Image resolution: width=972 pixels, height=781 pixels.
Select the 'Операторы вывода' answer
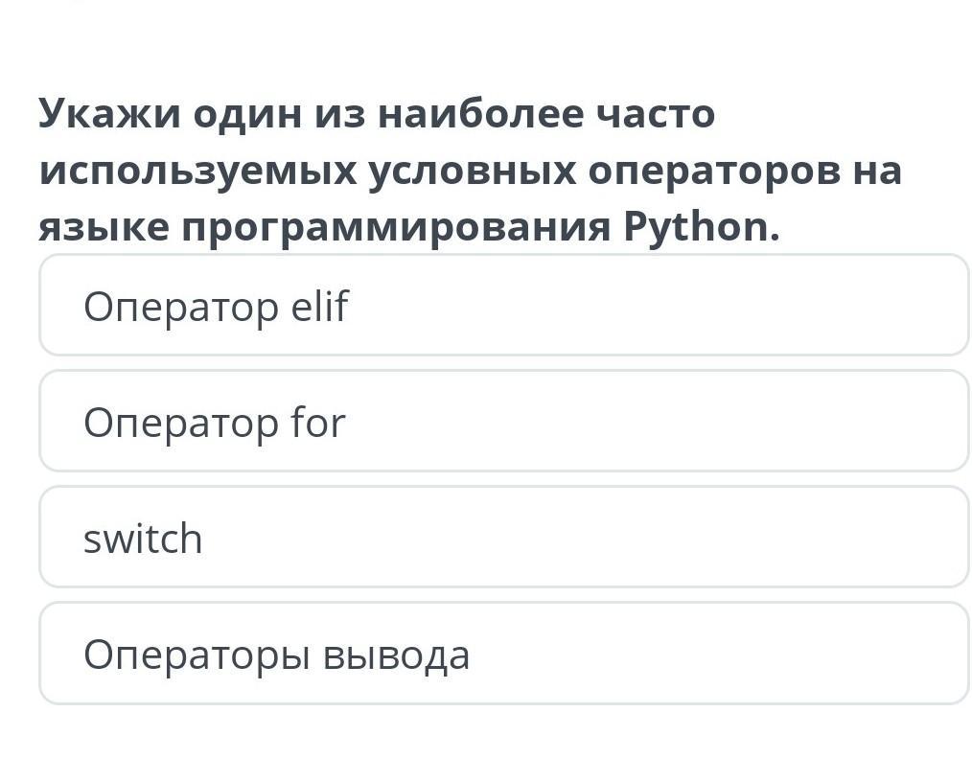[x=504, y=654]
